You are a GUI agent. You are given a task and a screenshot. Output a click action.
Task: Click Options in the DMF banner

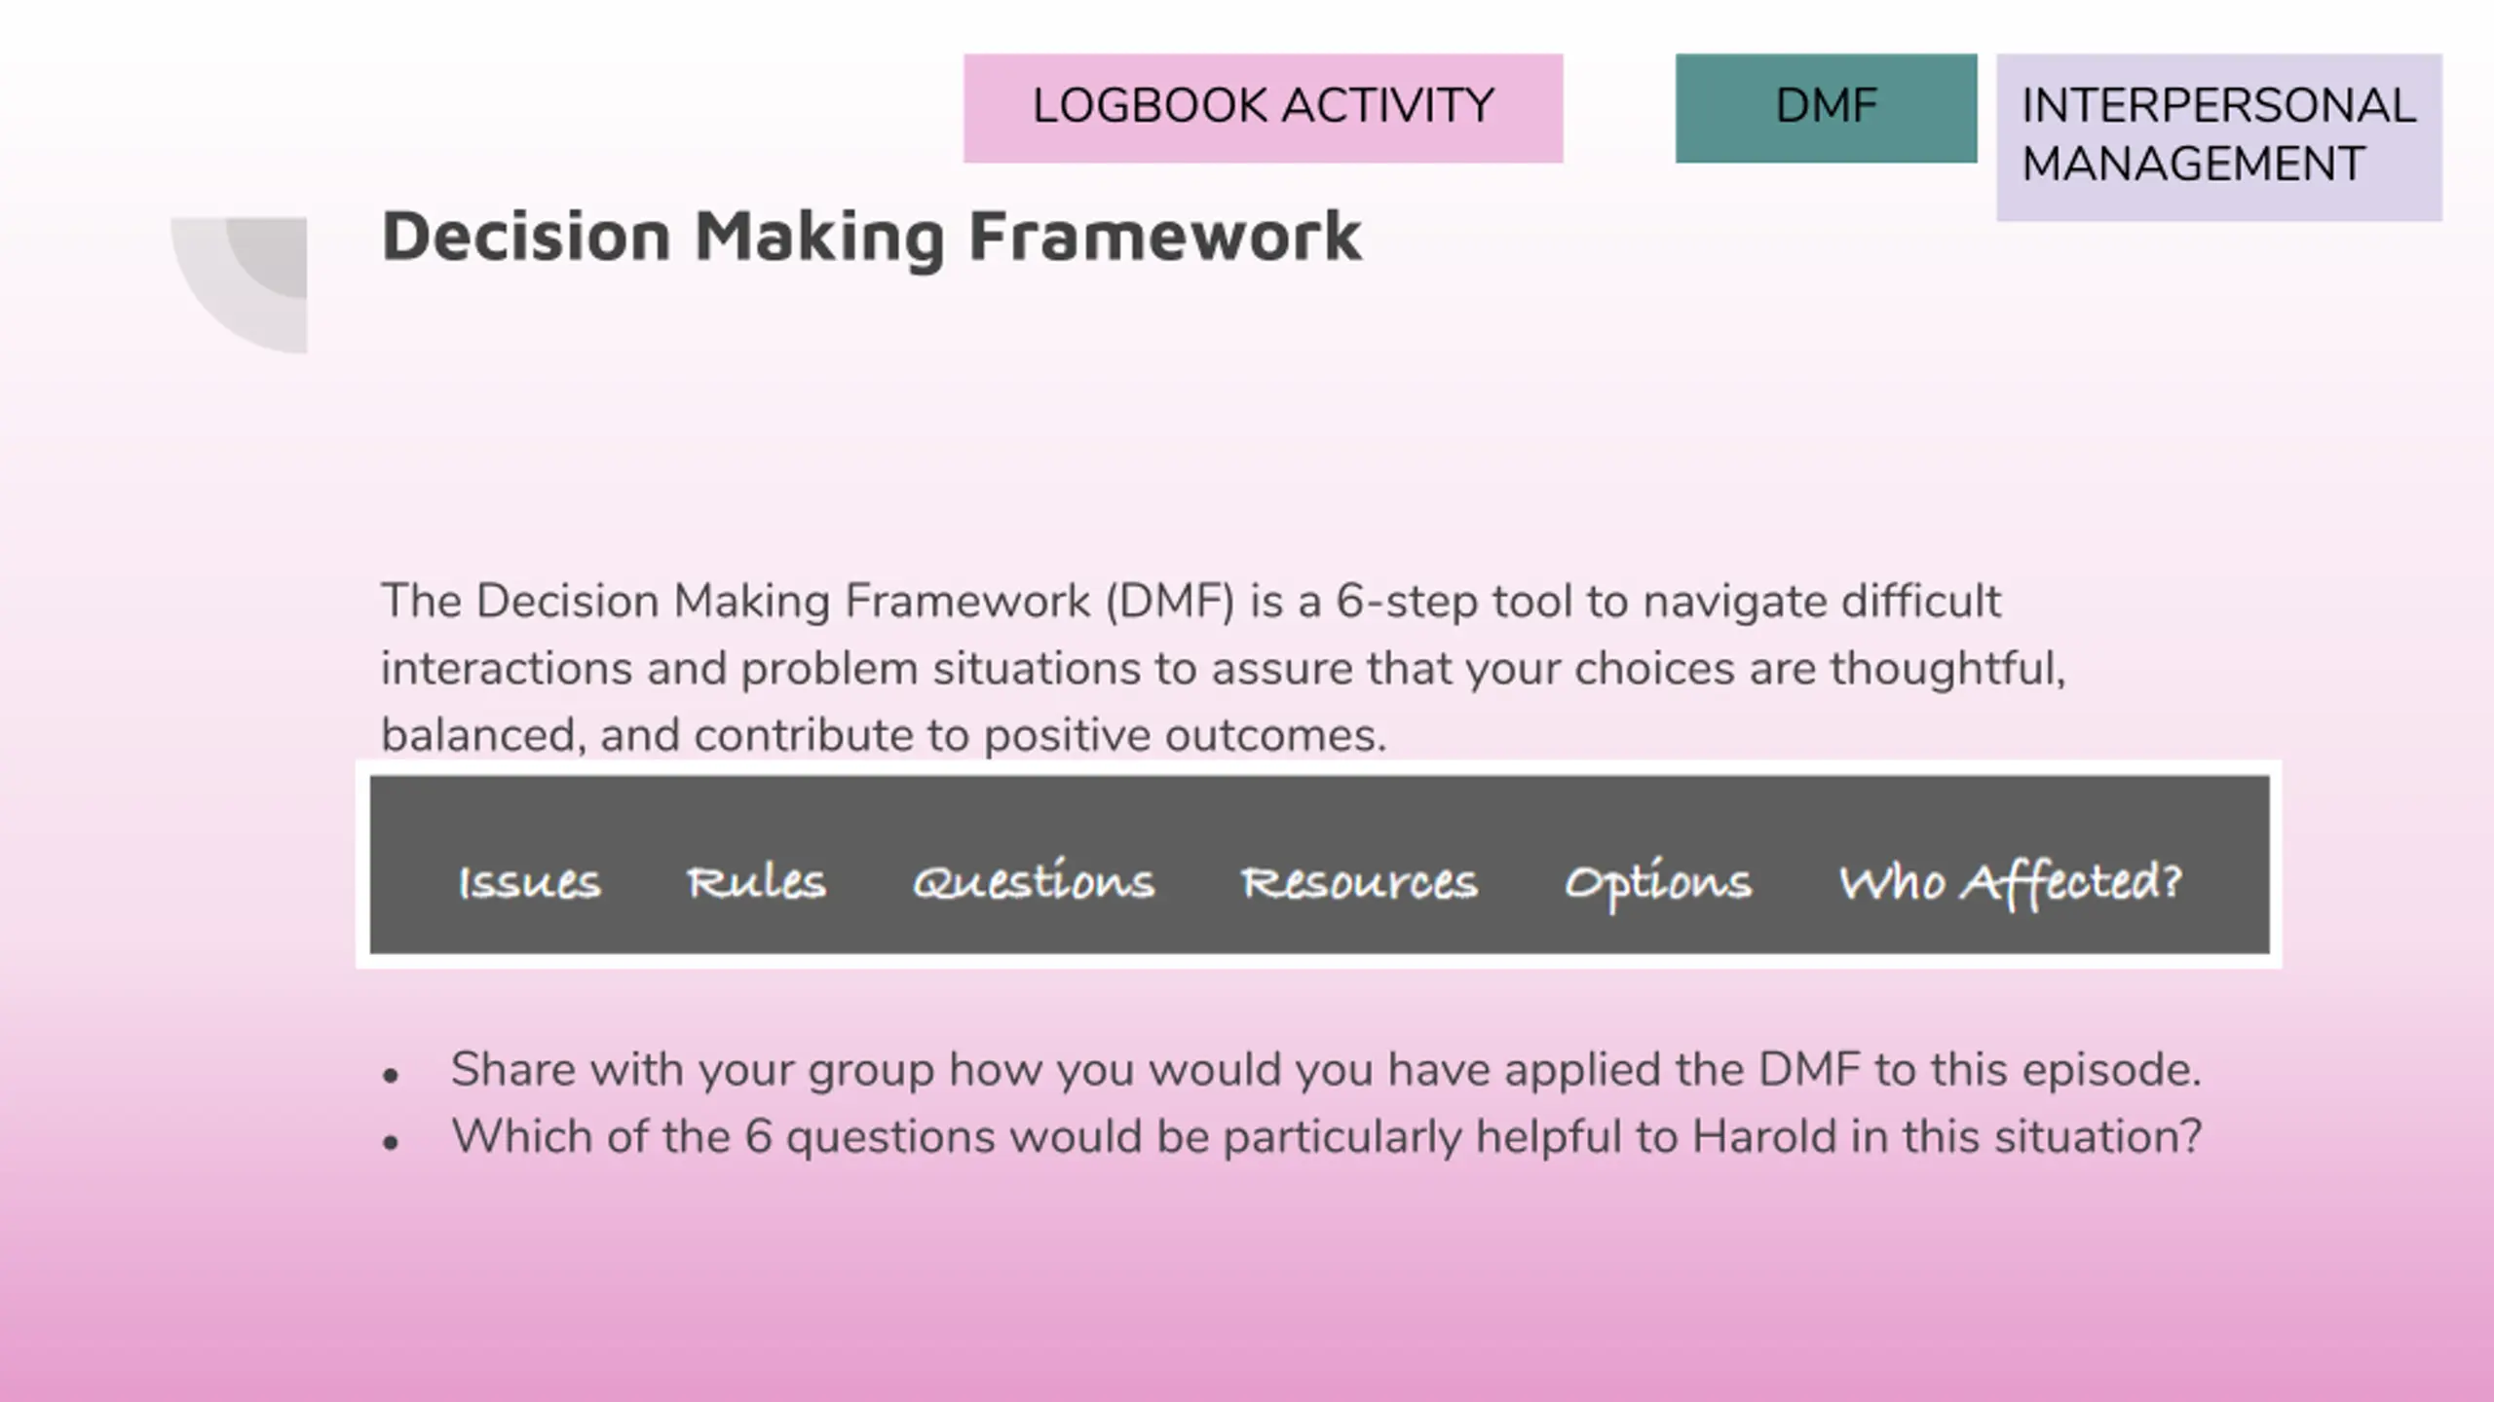coord(1658,884)
